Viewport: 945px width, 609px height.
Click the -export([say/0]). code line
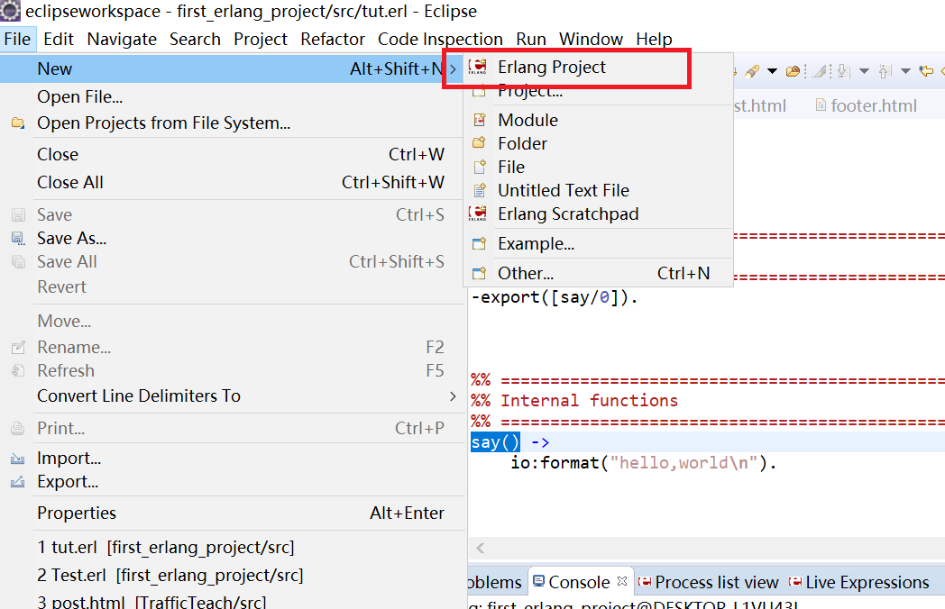point(554,297)
